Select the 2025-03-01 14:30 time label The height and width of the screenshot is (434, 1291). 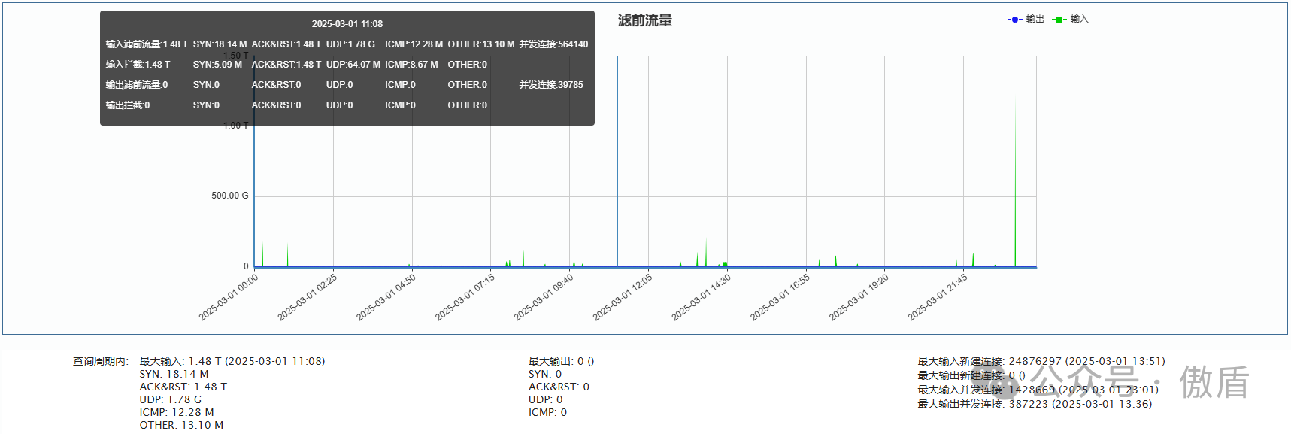tap(701, 297)
